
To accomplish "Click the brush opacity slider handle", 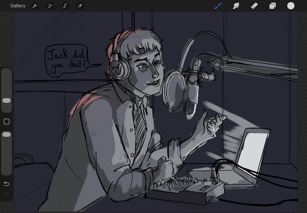I will 6,134.
